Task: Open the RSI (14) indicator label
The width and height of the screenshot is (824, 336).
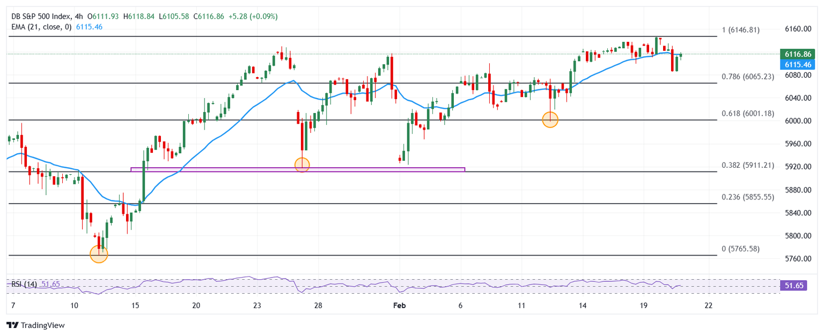Action: (25, 284)
